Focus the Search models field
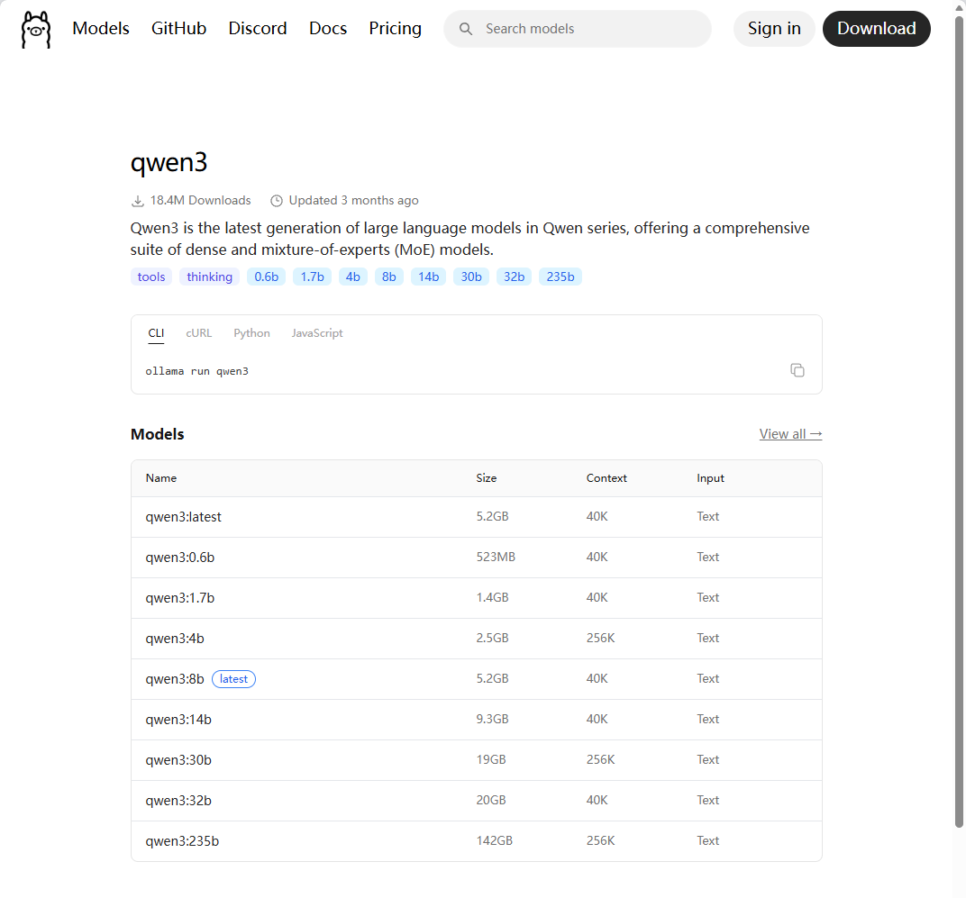Viewport: 966px width, 898px height. point(578,29)
